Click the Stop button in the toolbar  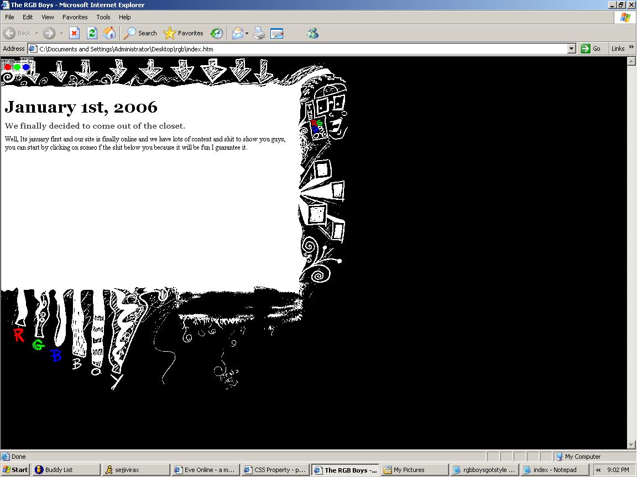[x=74, y=33]
